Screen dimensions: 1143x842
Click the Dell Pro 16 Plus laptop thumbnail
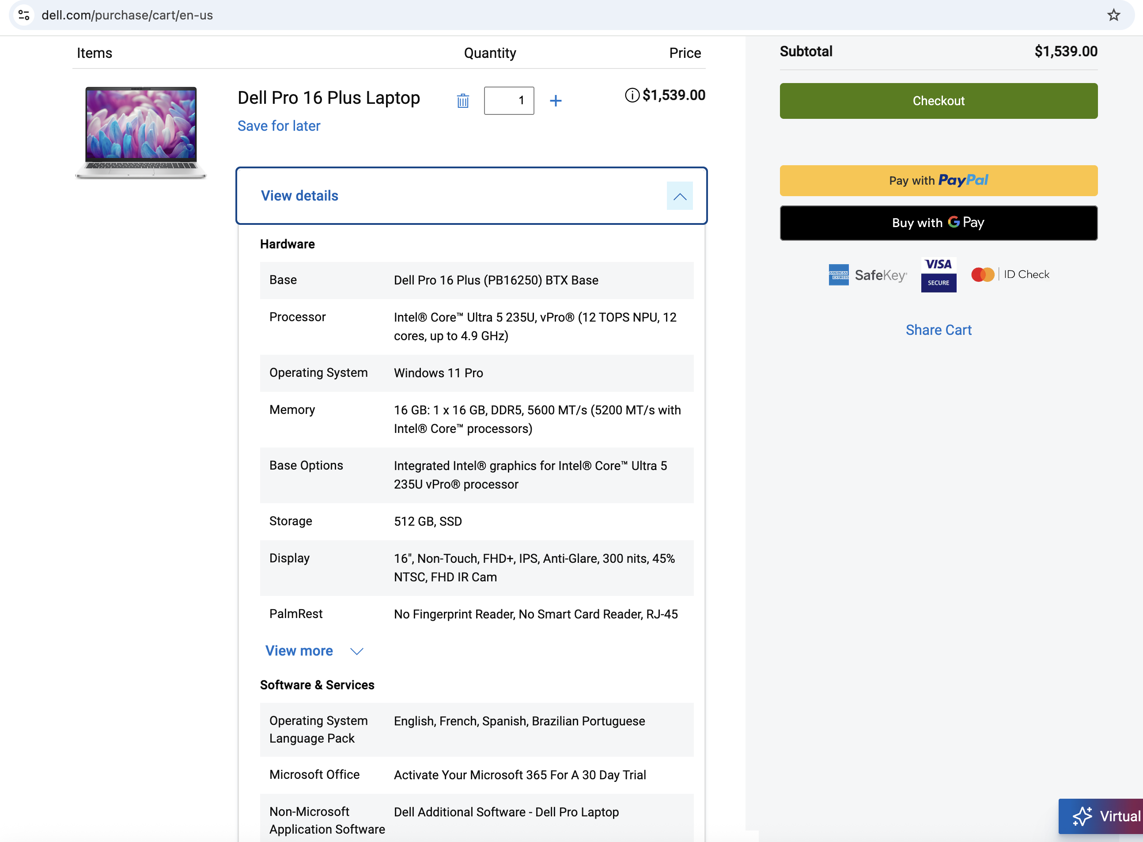click(x=141, y=133)
